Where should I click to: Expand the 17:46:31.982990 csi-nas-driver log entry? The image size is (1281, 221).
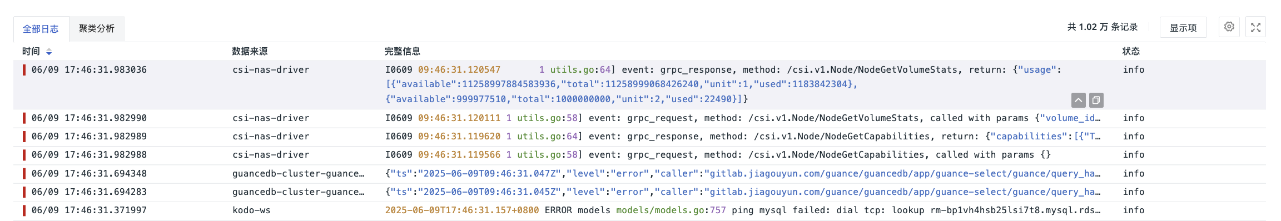click(639, 118)
